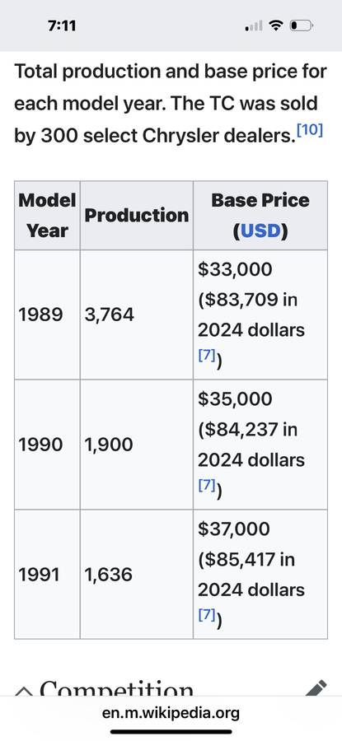
Task: Select the Base Price column header
Action: [x=260, y=216]
